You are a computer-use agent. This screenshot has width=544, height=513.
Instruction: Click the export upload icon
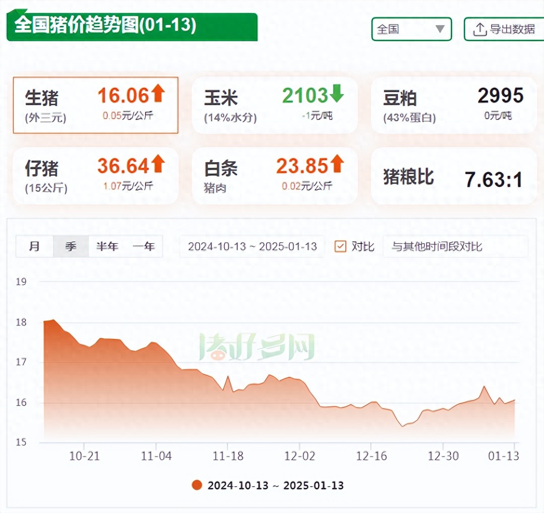pos(480,29)
